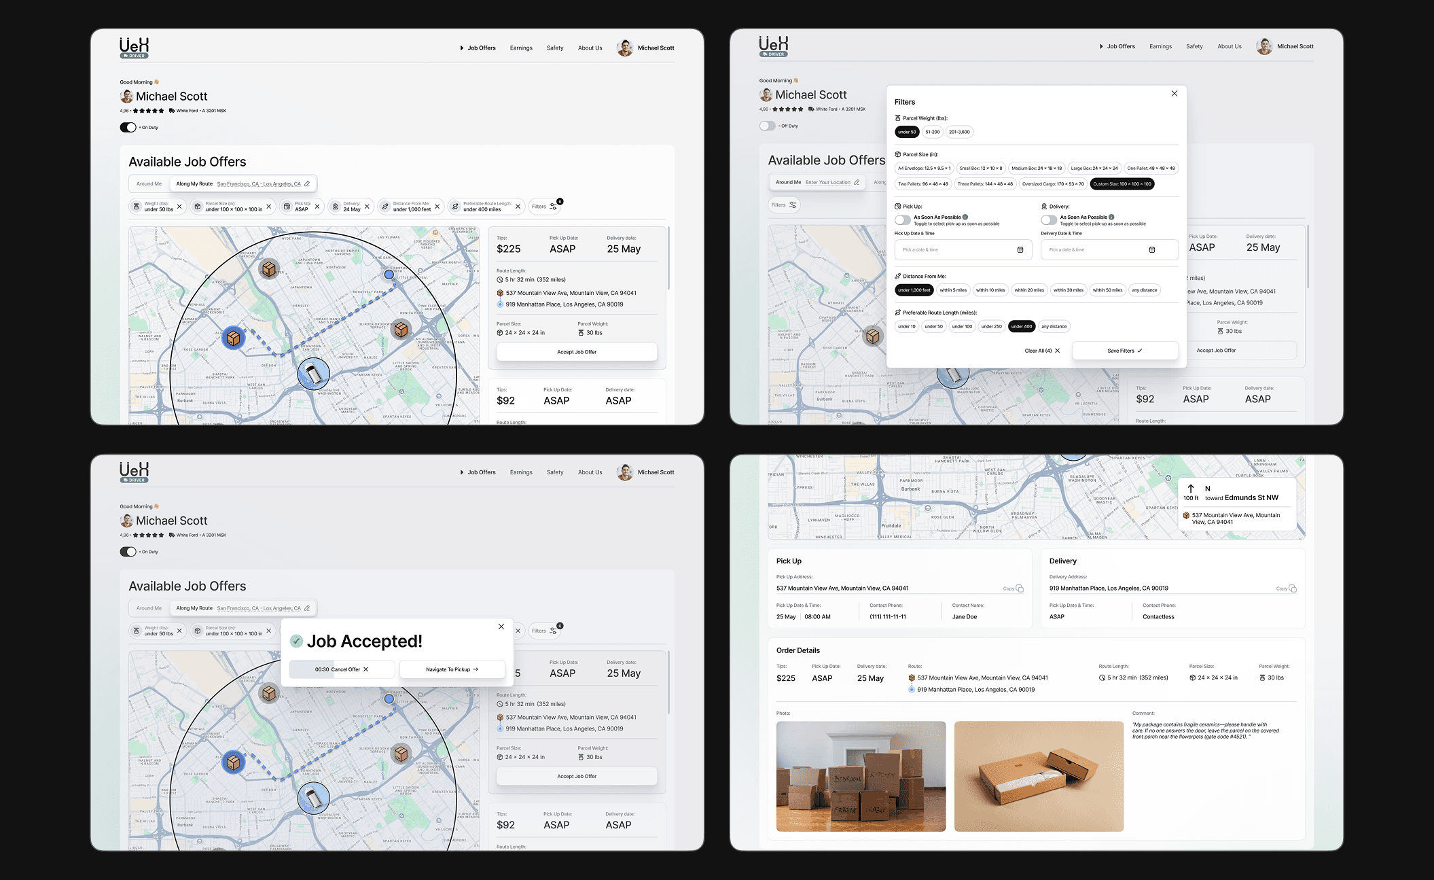
Task: Close the Filters panel with X
Action: (x=1174, y=94)
